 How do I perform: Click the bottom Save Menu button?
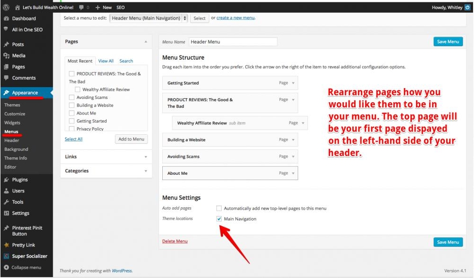pos(448,242)
